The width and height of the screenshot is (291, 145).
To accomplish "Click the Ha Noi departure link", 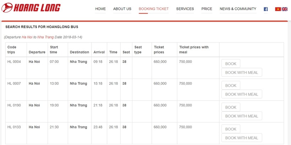I will pos(27,37).
